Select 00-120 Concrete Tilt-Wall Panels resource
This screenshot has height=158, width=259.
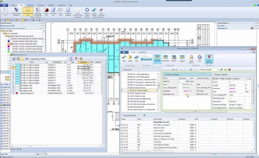coord(139,99)
